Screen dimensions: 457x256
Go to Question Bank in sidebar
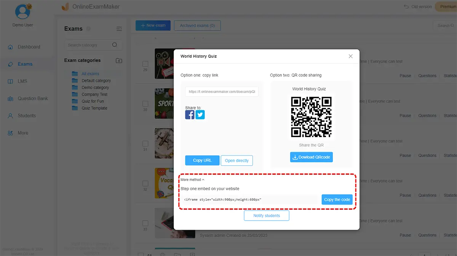(x=32, y=98)
